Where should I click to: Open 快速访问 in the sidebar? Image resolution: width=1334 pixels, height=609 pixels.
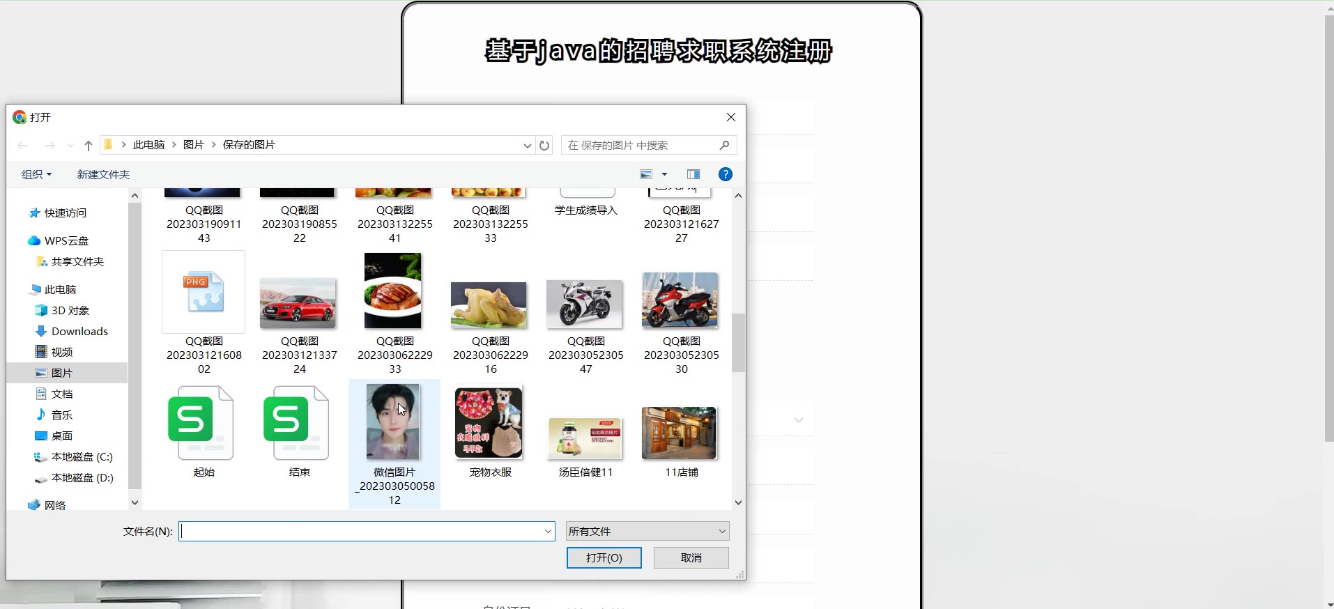point(66,213)
